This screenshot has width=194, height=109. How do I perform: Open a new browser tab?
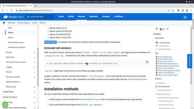click(36, 6)
